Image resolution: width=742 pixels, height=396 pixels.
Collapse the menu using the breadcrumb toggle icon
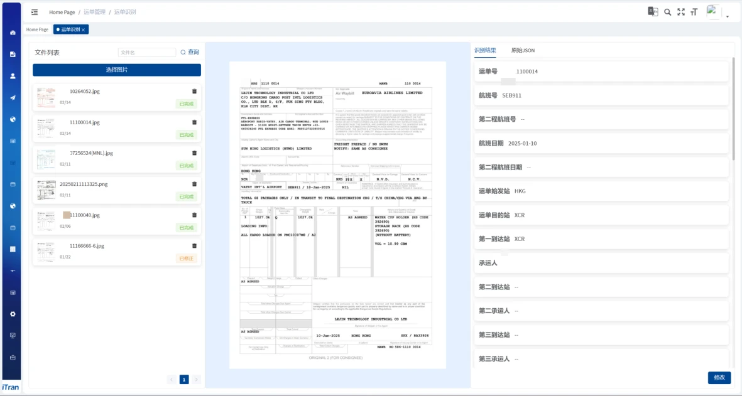[35, 12]
